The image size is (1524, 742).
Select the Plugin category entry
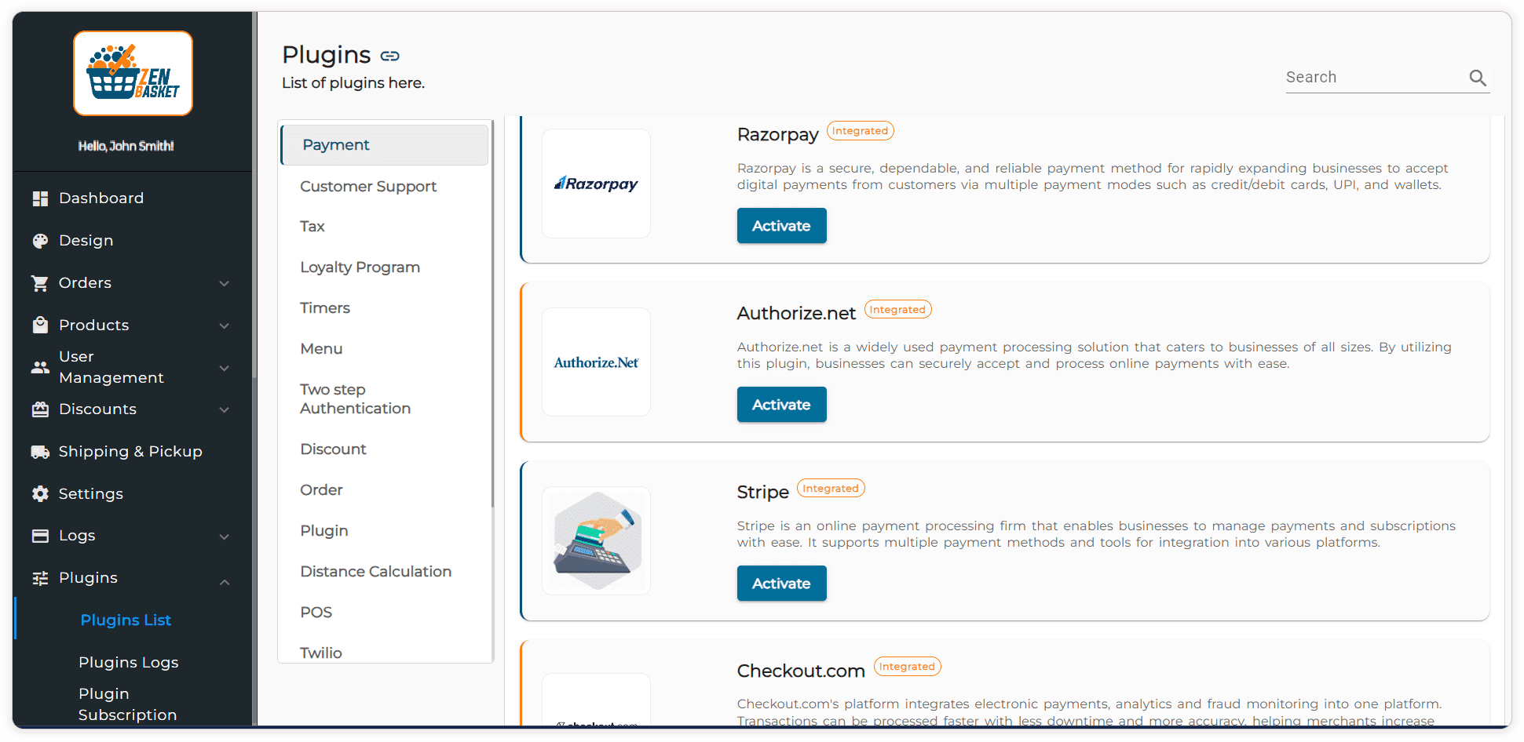pos(324,531)
